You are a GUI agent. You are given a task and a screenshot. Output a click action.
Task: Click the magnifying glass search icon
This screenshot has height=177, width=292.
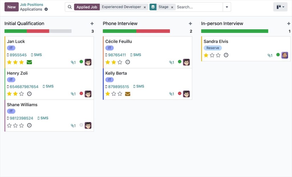(70, 7)
